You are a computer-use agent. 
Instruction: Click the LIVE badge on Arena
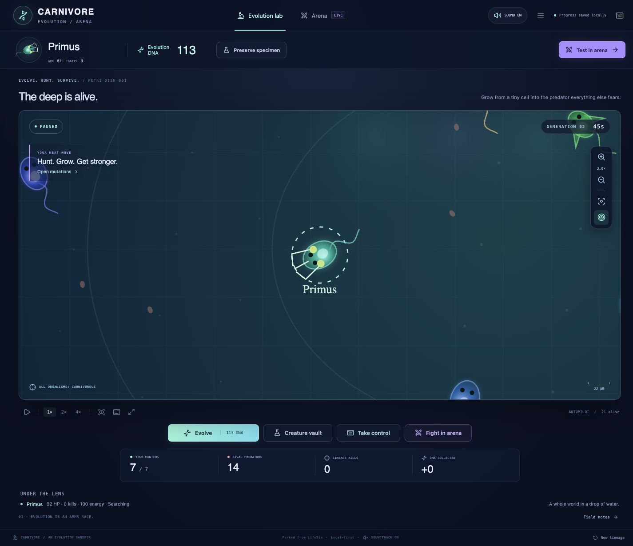click(338, 15)
